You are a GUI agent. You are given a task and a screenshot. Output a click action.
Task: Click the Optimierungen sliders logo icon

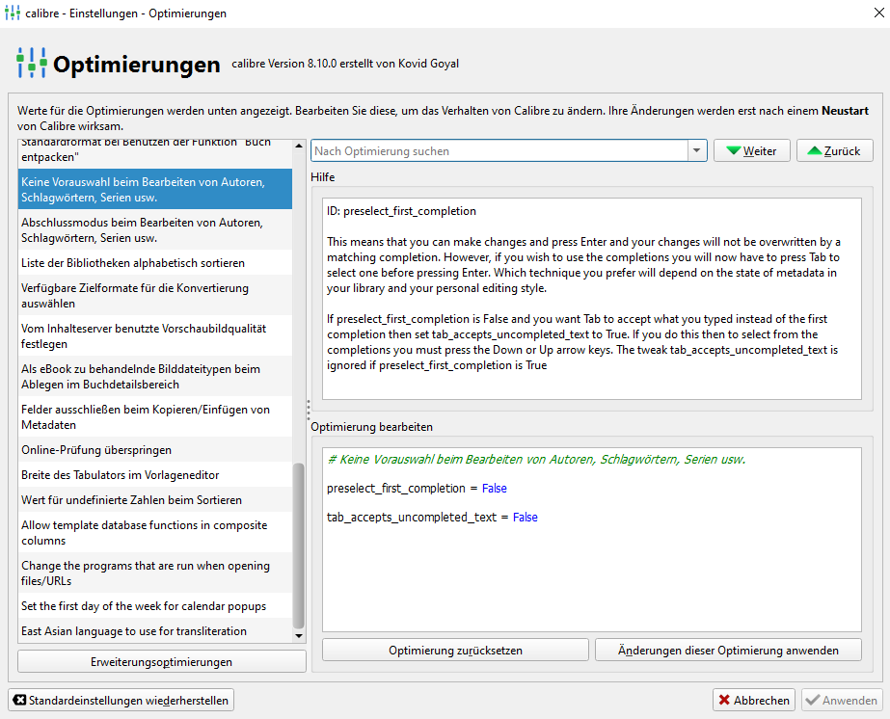point(32,63)
